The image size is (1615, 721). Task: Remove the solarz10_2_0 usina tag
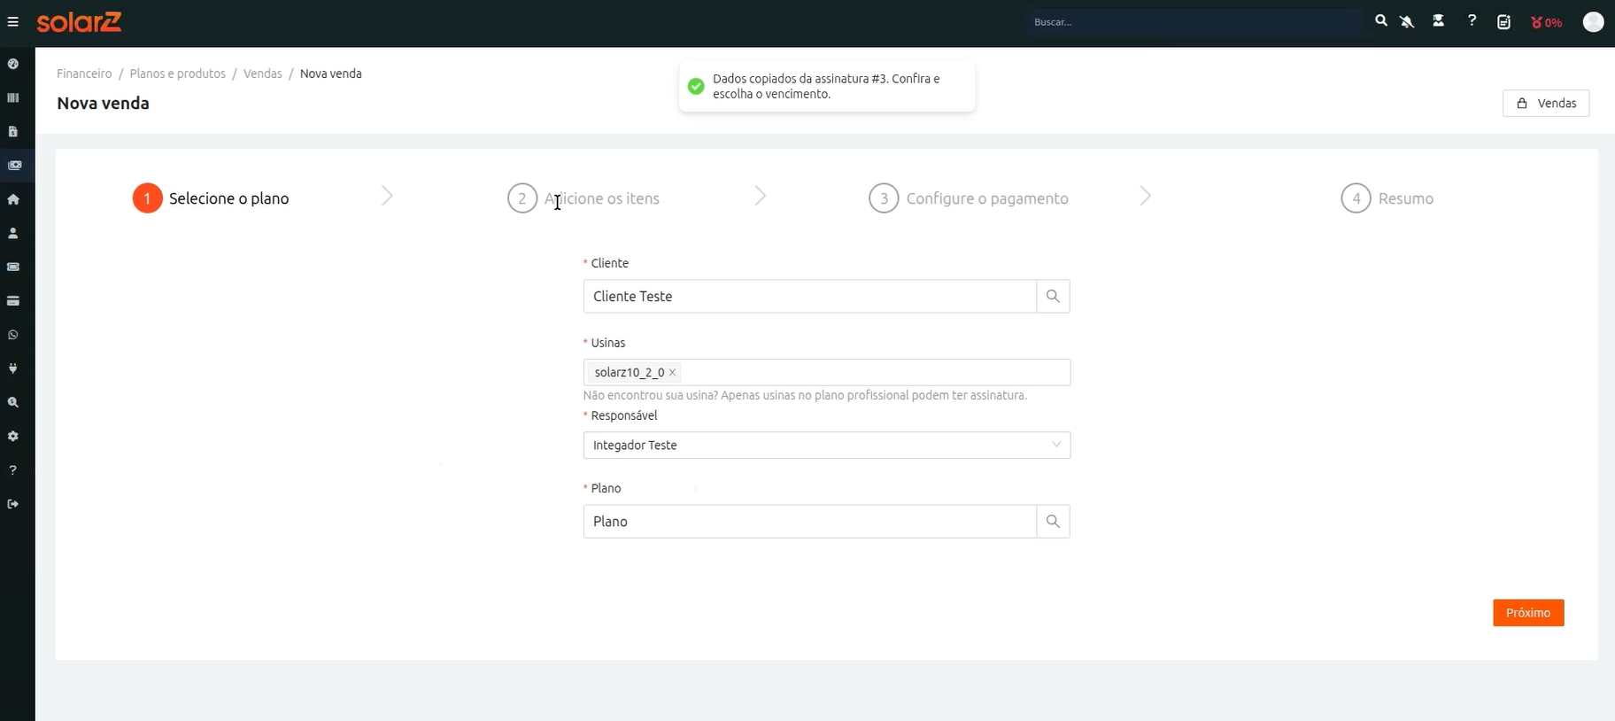pos(672,372)
